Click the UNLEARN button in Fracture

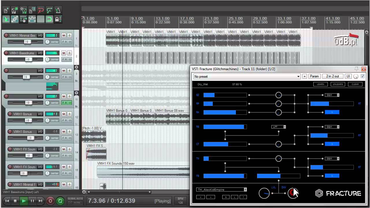coord(338,84)
